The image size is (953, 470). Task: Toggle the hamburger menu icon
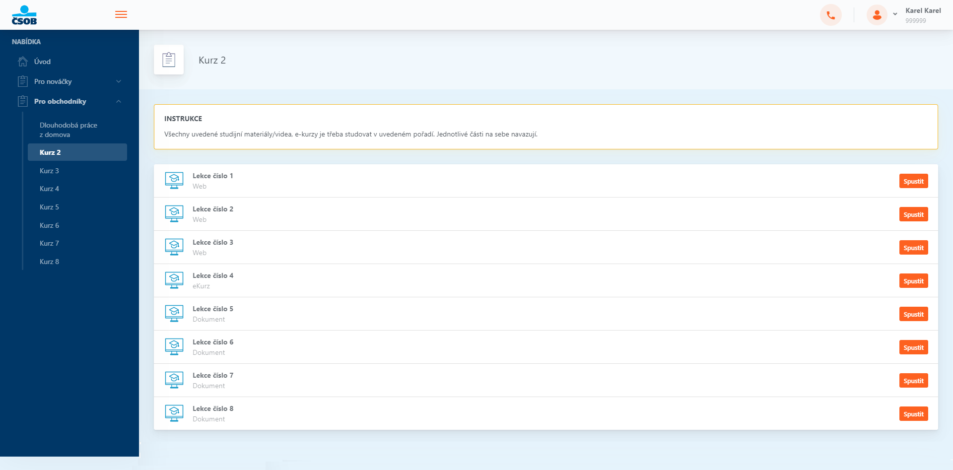pyautogui.click(x=121, y=14)
